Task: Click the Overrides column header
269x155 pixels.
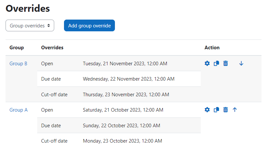Action: click(x=52, y=48)
